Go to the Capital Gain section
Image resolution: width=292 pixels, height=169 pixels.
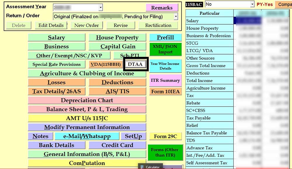118,47
